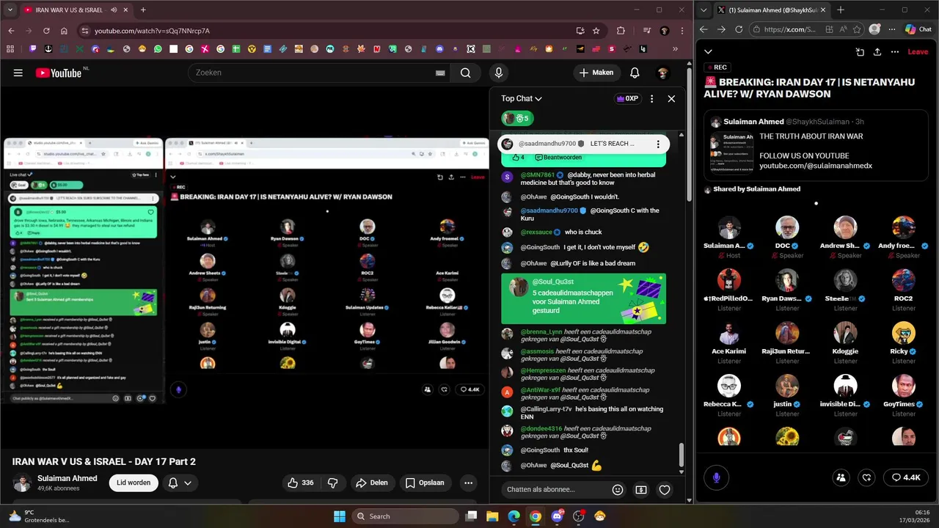Minimize the X Space to dock icon
939x528 pixels.
coord(860,51)
